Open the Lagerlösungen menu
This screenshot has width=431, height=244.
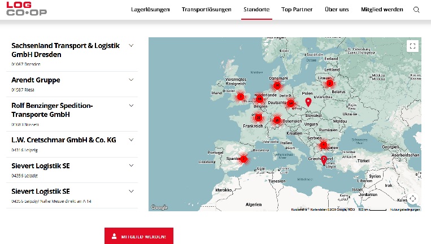click(150, 10)
